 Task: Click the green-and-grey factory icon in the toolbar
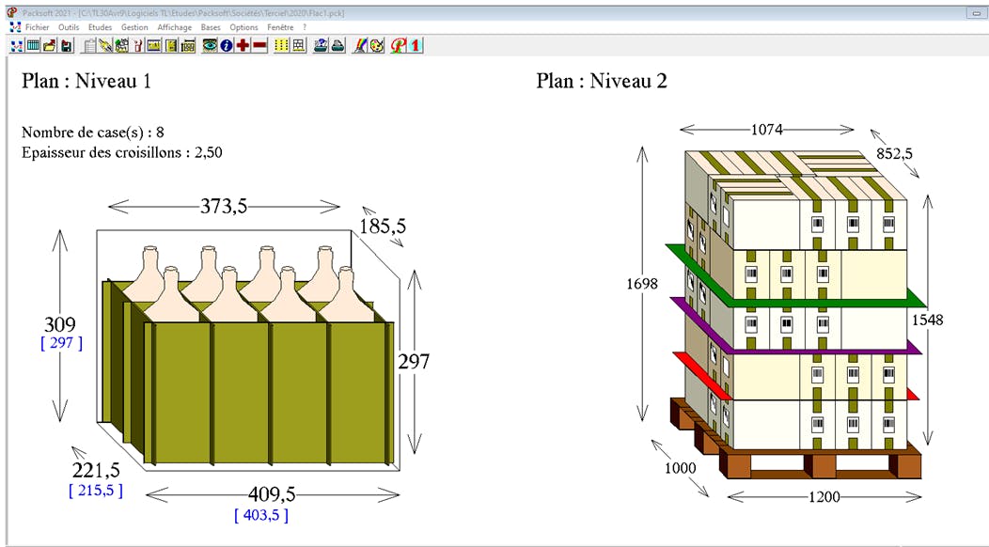(121, 45)
